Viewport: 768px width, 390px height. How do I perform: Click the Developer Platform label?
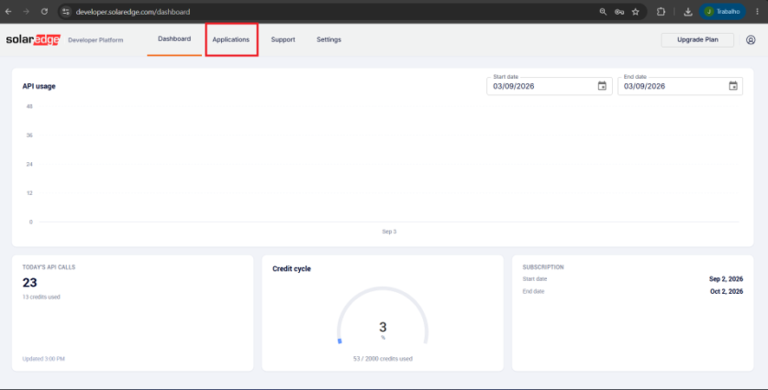pos(95,40)
